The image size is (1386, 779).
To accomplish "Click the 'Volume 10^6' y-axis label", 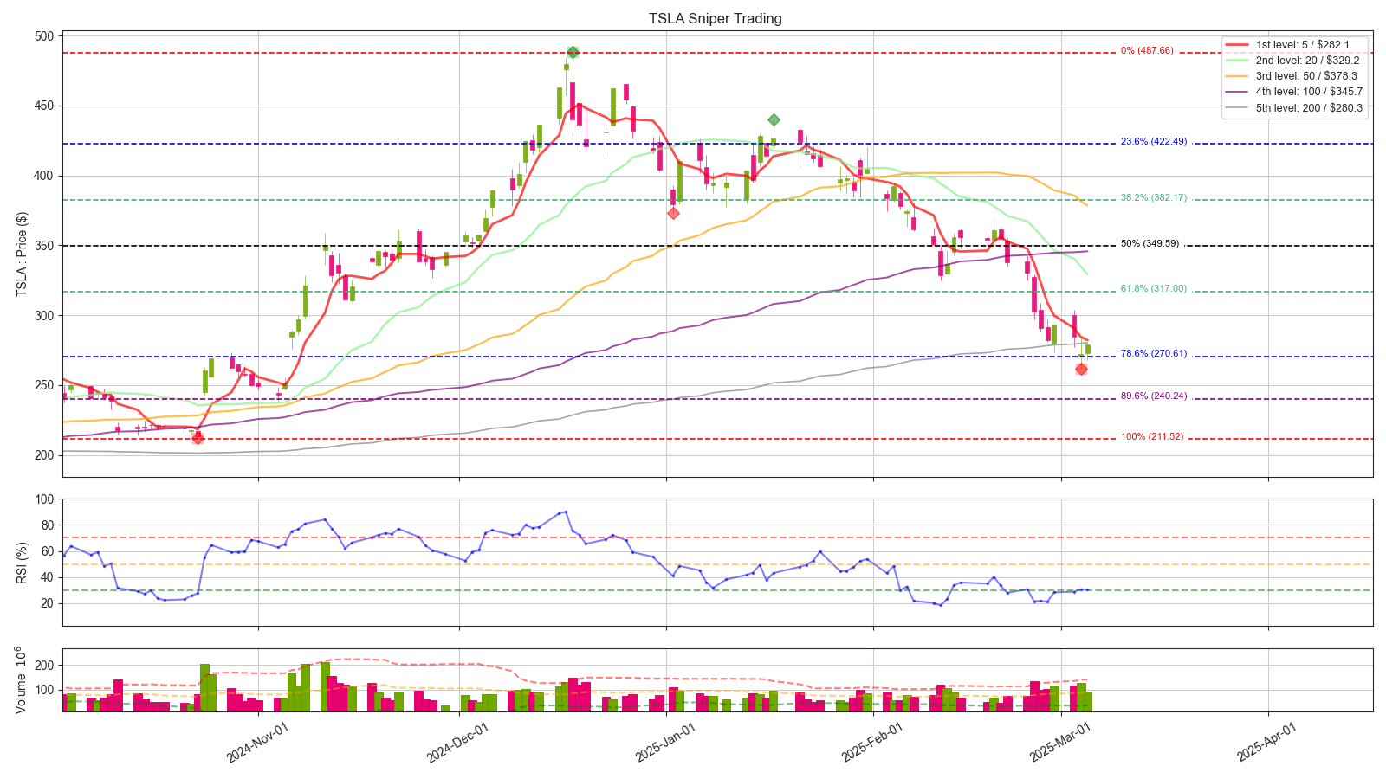I will (22, 680).
